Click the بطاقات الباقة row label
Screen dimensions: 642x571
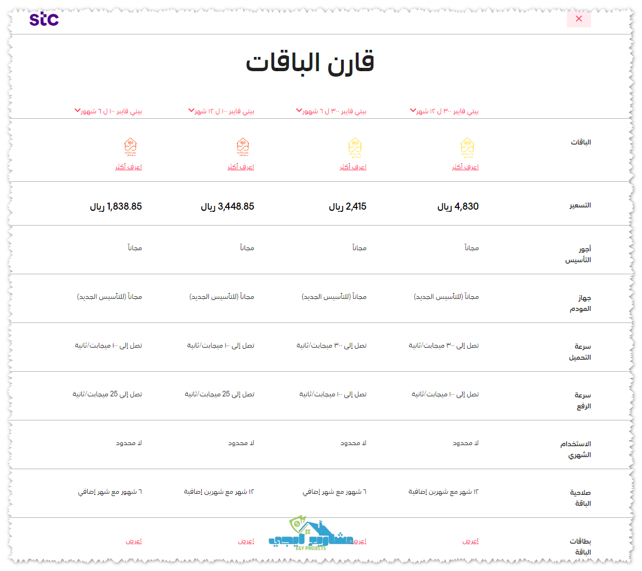580,546
